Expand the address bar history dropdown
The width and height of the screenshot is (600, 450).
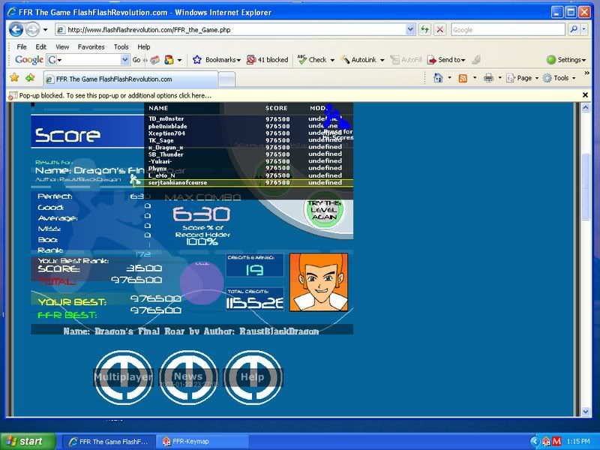click(410, 29)
